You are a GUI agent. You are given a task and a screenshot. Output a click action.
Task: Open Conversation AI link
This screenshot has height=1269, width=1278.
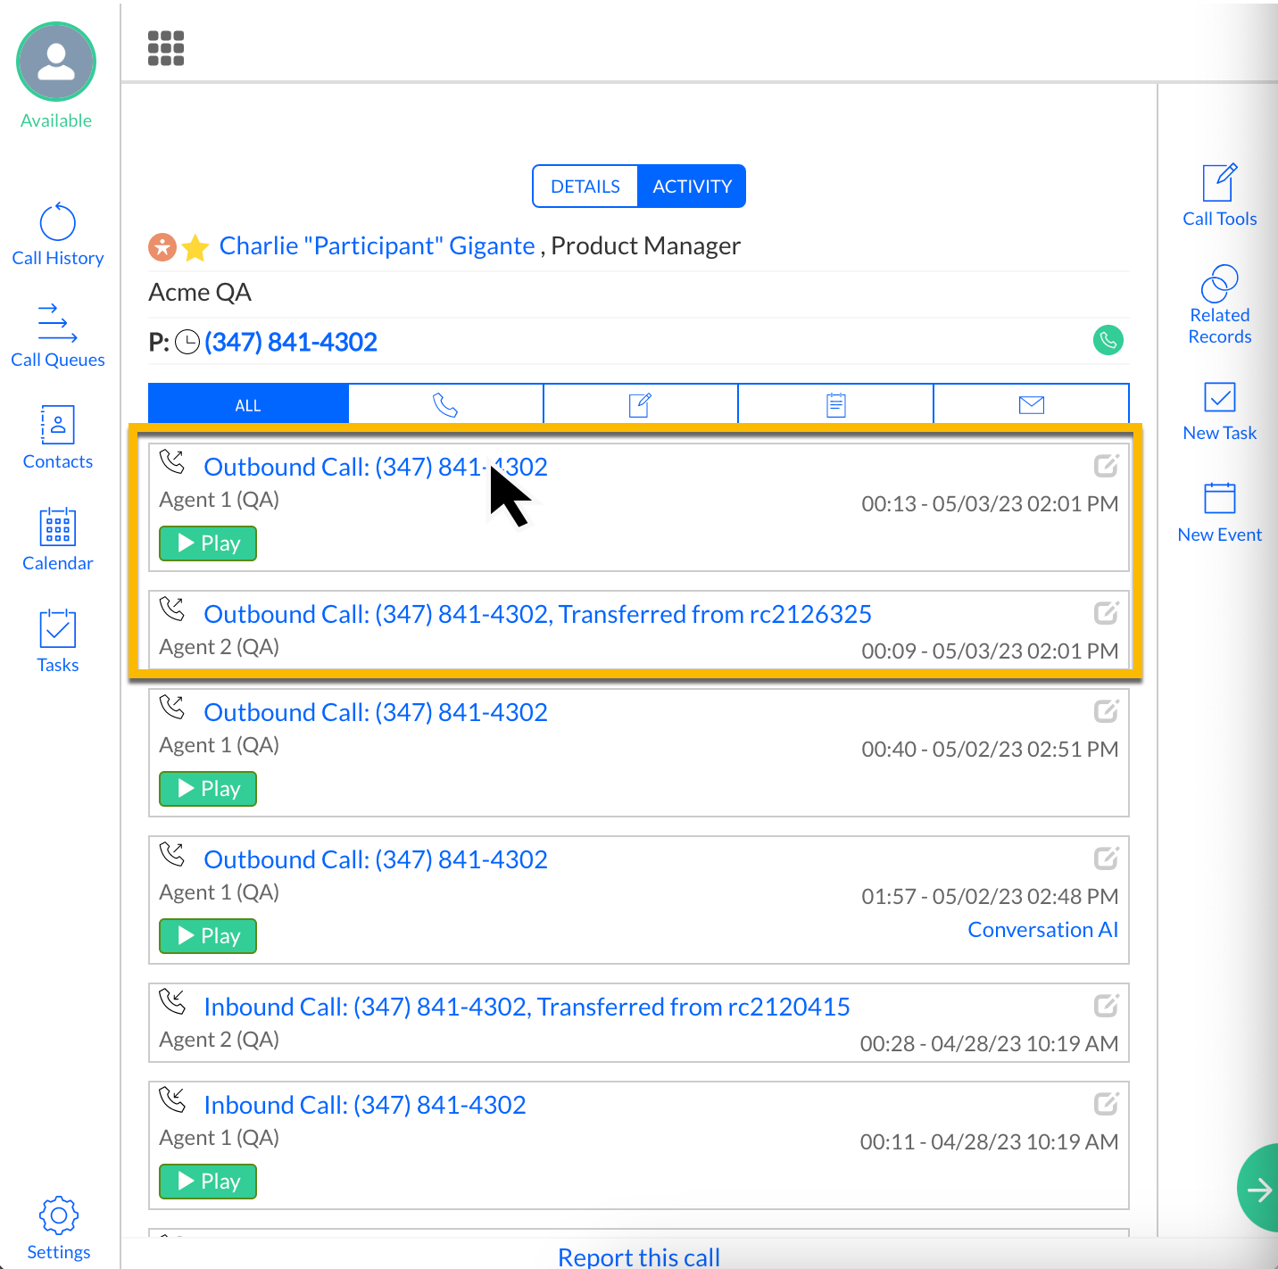1042,930
